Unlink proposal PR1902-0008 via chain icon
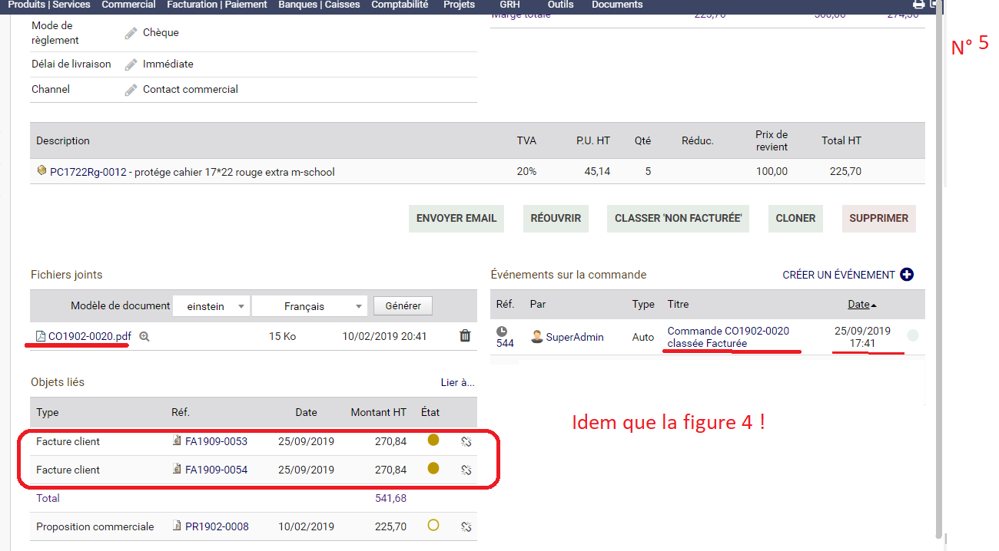Screen dimensions: 999x551 coord(466,526)
